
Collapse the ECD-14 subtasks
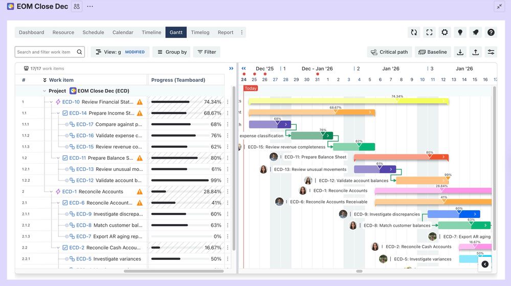click(x=58, y=113)
